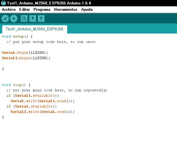
Task: Click the Serial.write(Serial1.read()) line
Action: click(43, 101)
